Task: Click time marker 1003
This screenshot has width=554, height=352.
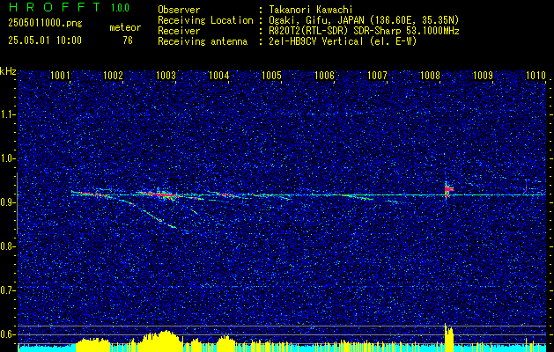Action: [166, 75]
